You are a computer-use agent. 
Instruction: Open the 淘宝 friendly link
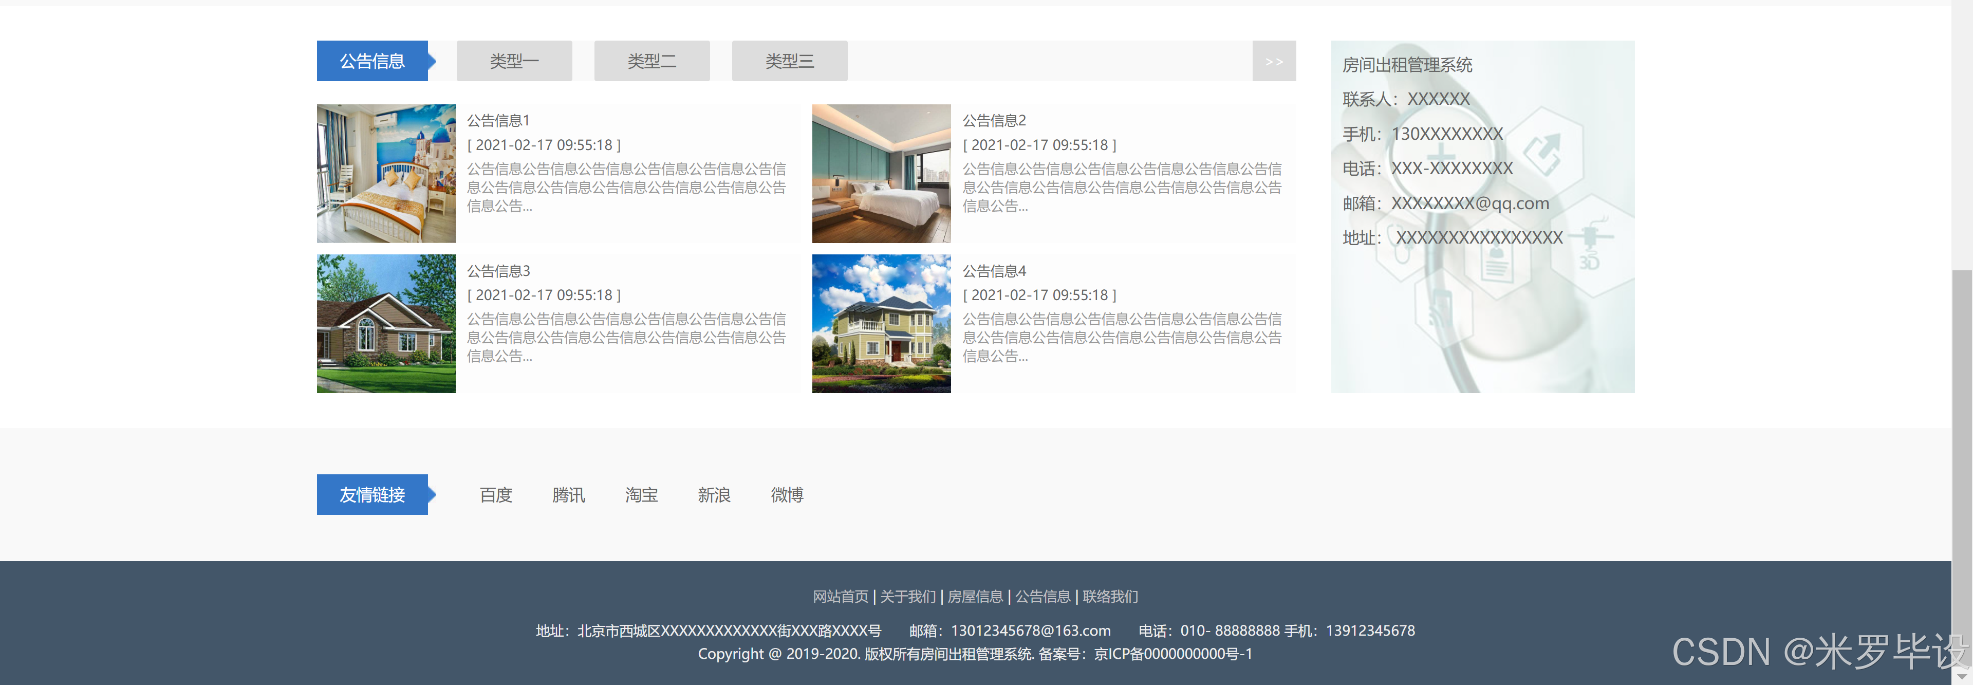[x=641, y=495]
